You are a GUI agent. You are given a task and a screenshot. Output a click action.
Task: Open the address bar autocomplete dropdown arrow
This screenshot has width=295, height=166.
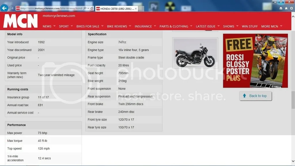88,8
